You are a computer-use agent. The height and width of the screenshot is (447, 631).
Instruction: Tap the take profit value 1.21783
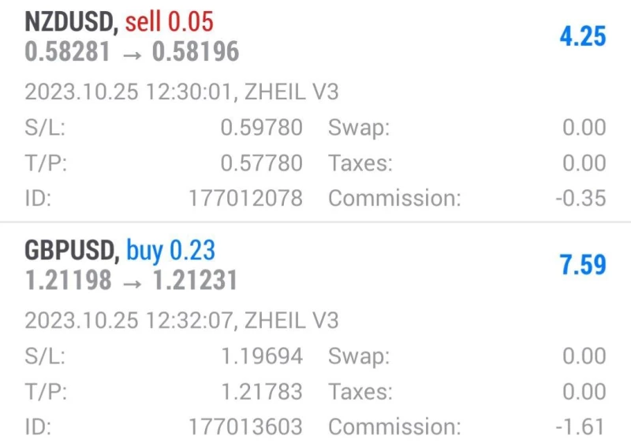click(x=261, y=392)
